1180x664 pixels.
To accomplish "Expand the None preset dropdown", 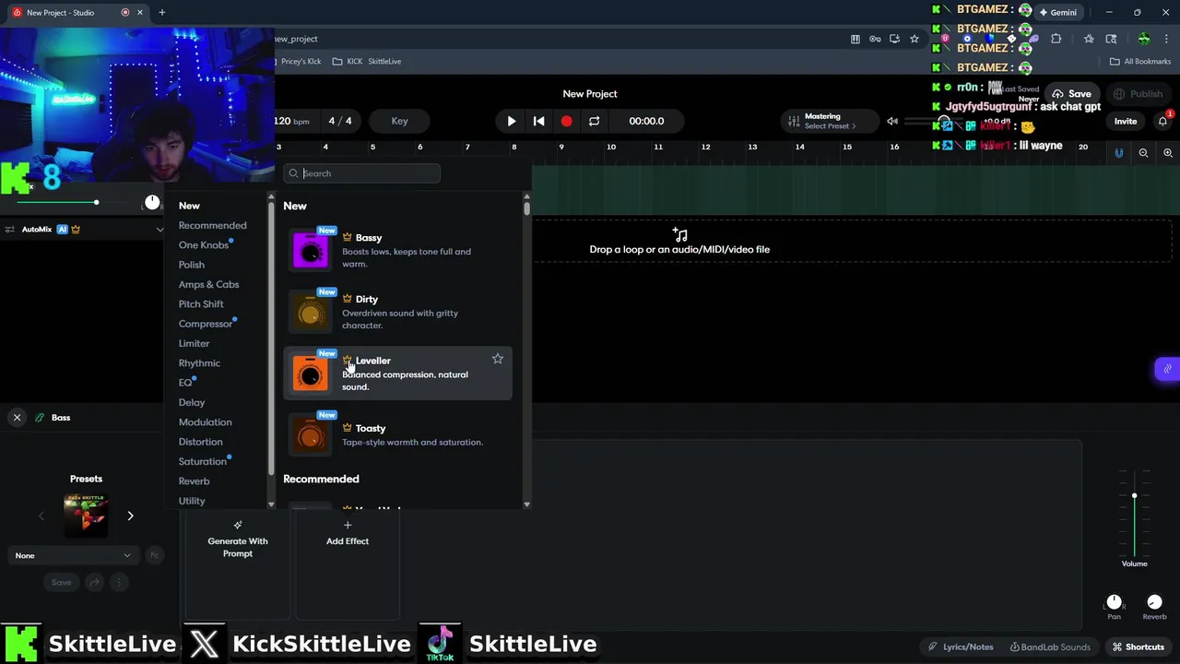I will tap(74, 555).
